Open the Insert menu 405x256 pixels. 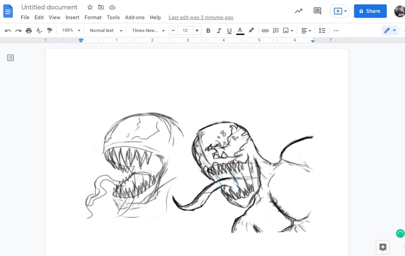coord(72,17)
